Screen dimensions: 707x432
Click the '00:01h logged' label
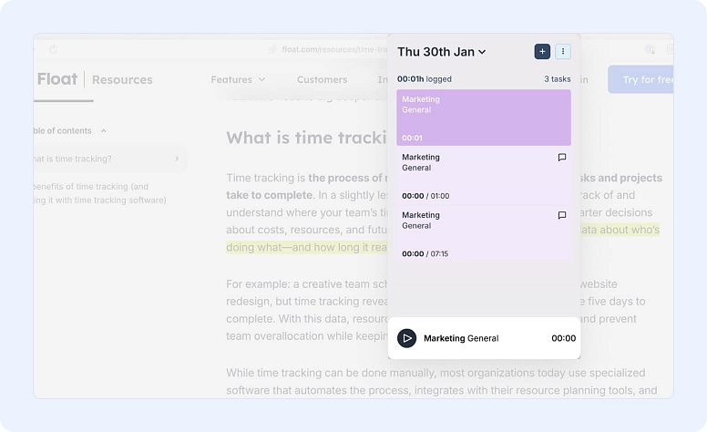coord(425,79)
